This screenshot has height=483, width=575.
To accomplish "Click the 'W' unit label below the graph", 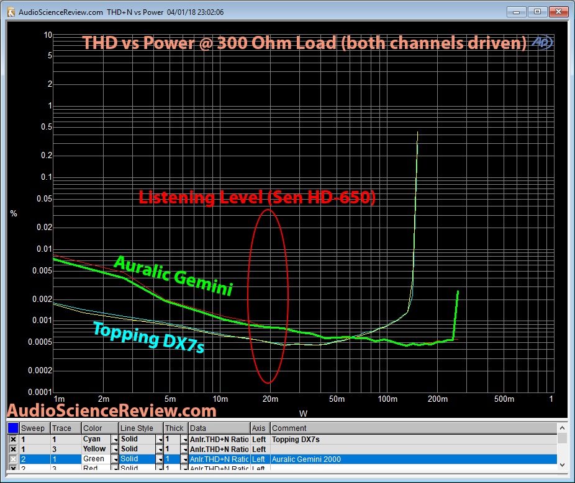I will [x=303, y=414].
